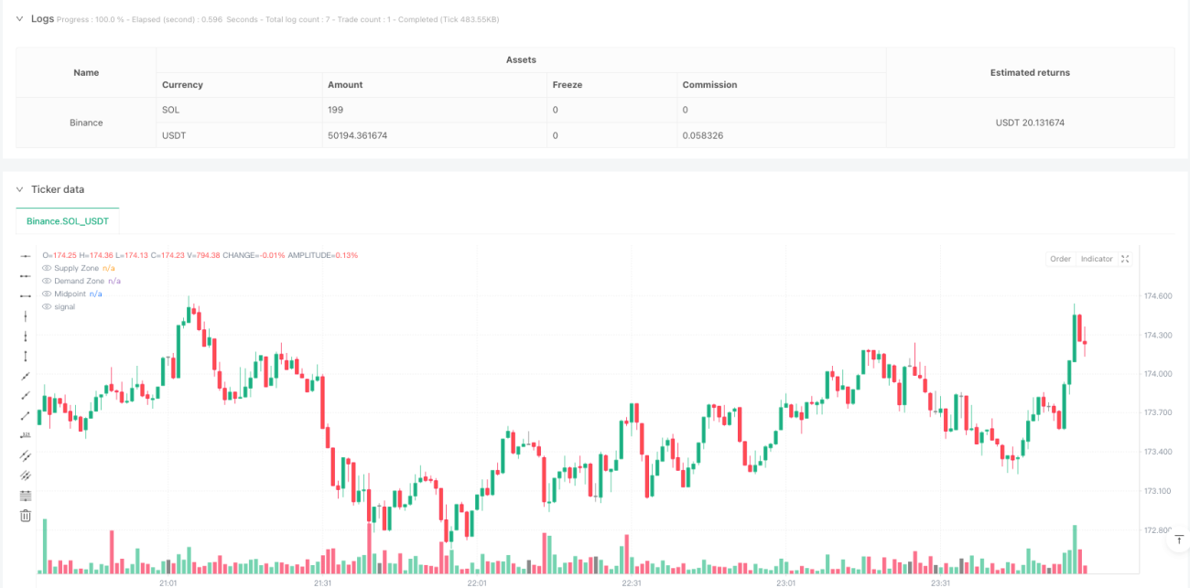
Task: Toggle Supply Zone indicator visibility
Action: (47, 268)
